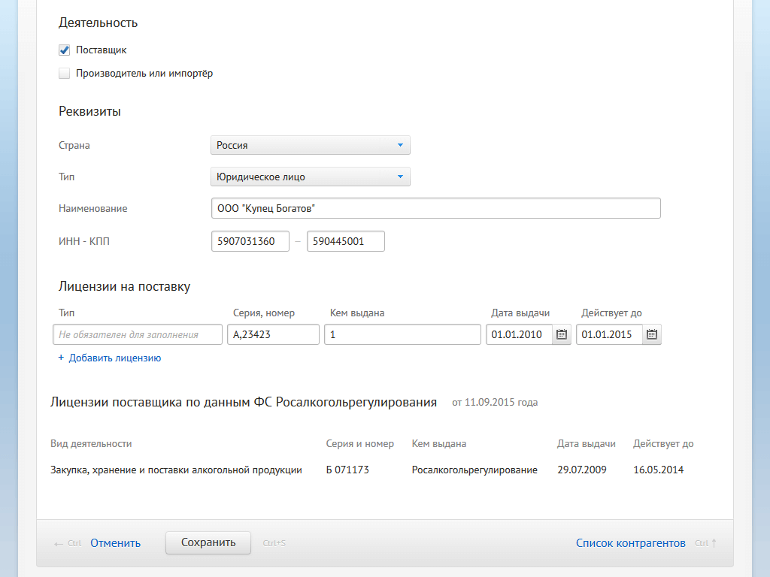Image resolution: width=770 pixels, height=577 pixels.
Task: Open the Страна dropdown showing Россия
Action: click(x=311, y=145)
